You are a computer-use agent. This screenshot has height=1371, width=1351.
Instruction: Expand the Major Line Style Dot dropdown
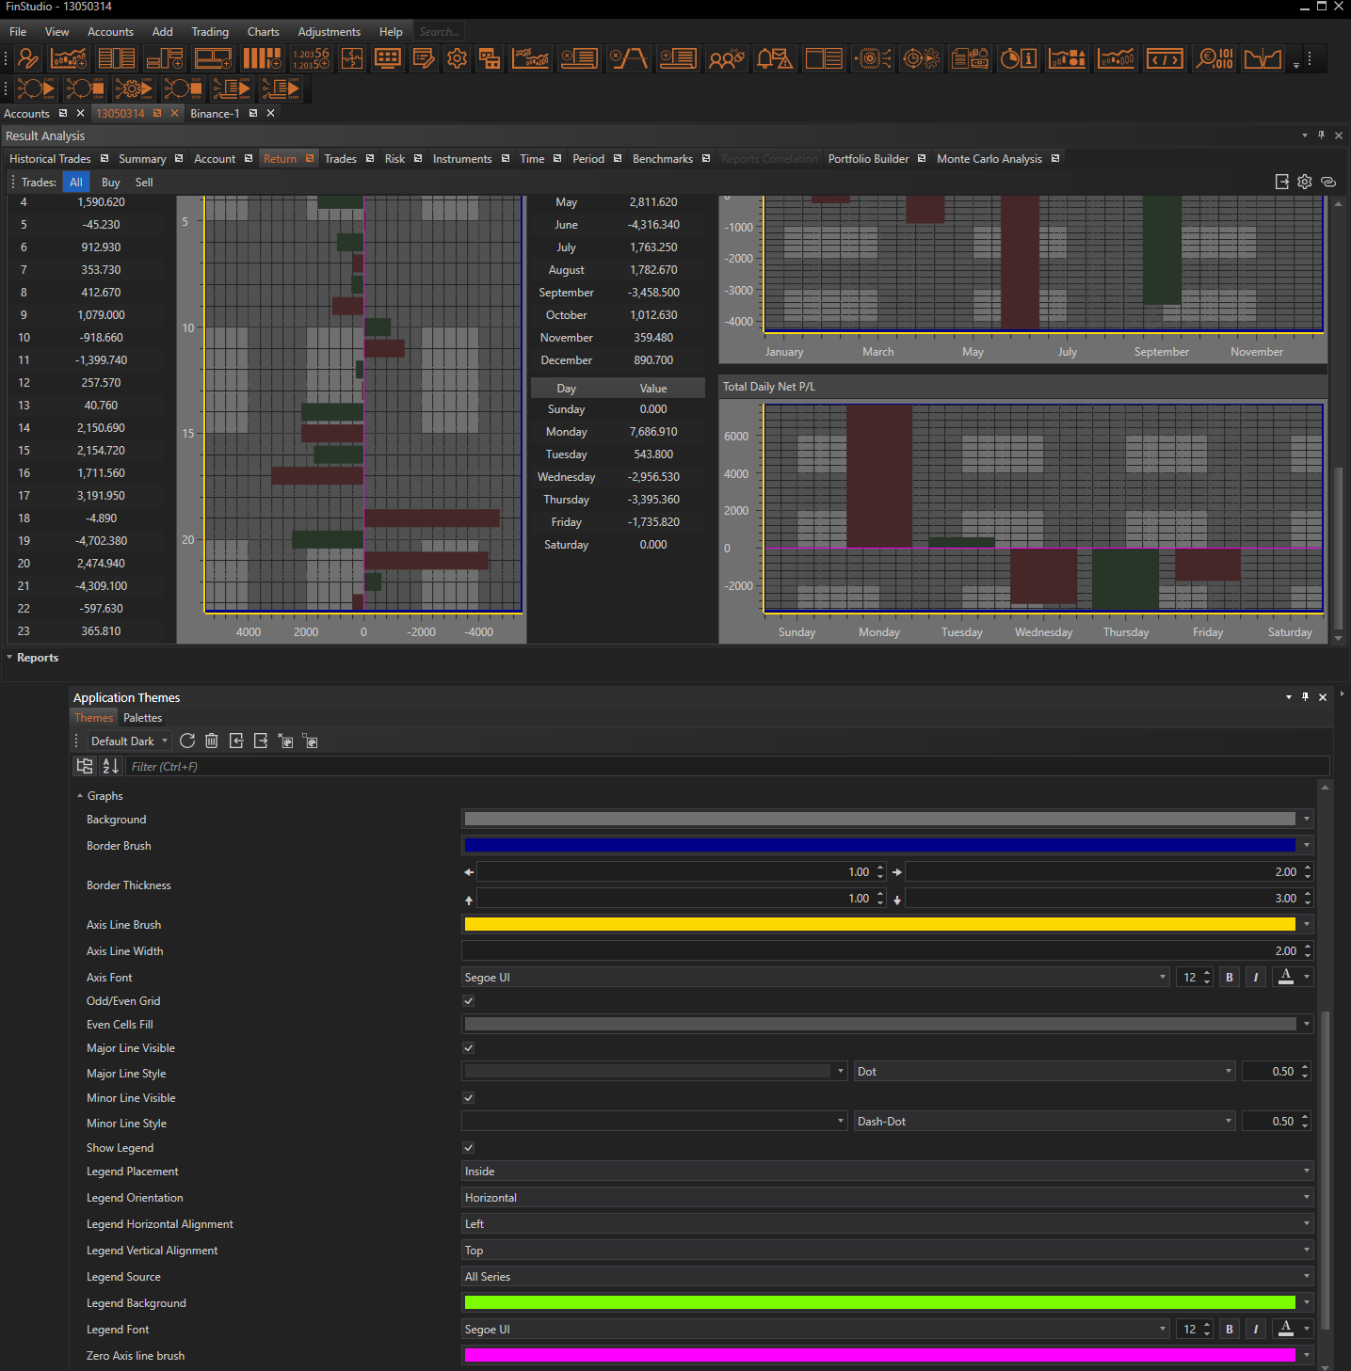(x=1043, y=1072)
